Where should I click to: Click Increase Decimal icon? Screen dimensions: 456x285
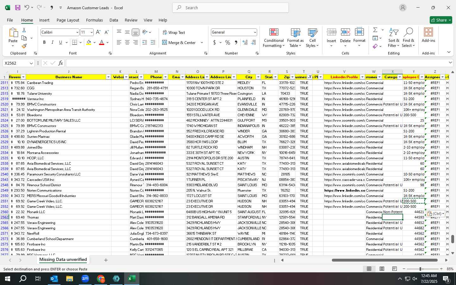point(245,42)
